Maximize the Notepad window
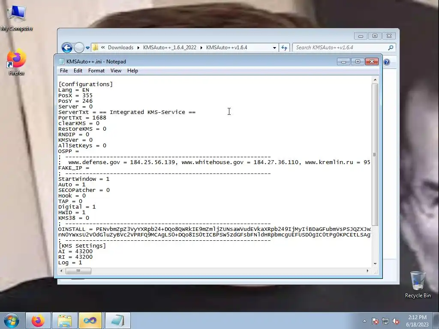The height and width of the screenshot is (329, 439). pyautogui.click(x=358, y=62)
